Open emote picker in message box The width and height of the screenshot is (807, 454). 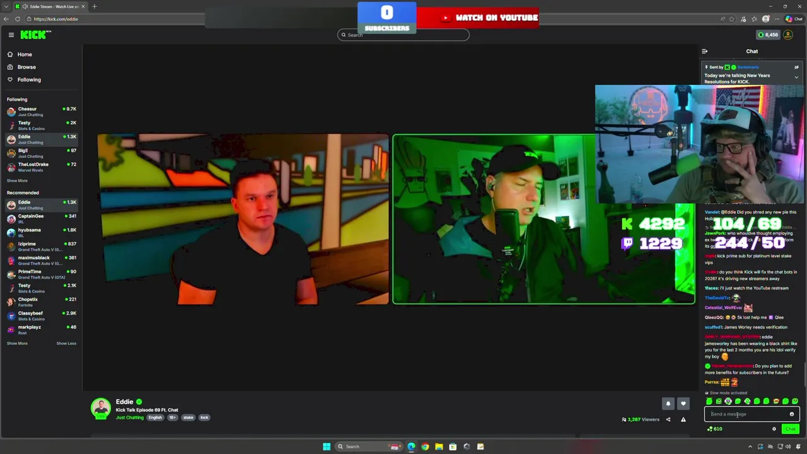tap(792, 414)
